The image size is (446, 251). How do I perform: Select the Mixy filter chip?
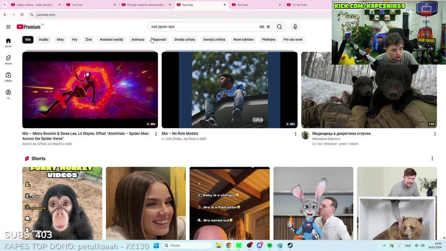click(x=60, y=39)
